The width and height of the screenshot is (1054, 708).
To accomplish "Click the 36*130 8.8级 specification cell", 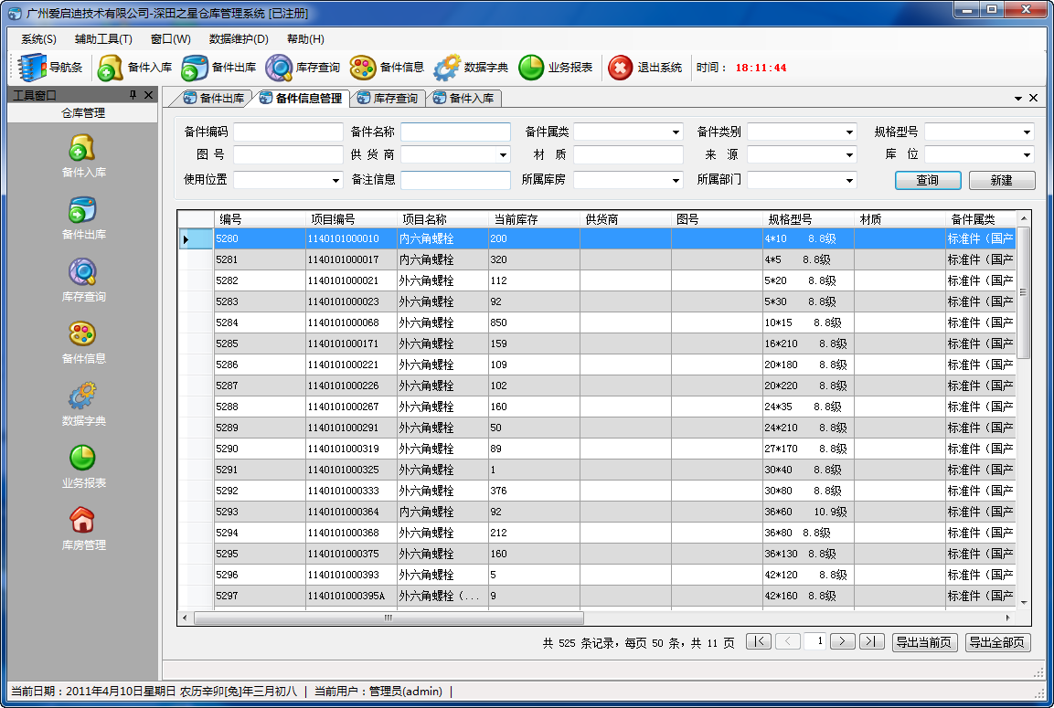I will pos(808,554).
